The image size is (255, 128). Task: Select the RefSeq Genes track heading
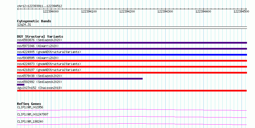(29, 104)
